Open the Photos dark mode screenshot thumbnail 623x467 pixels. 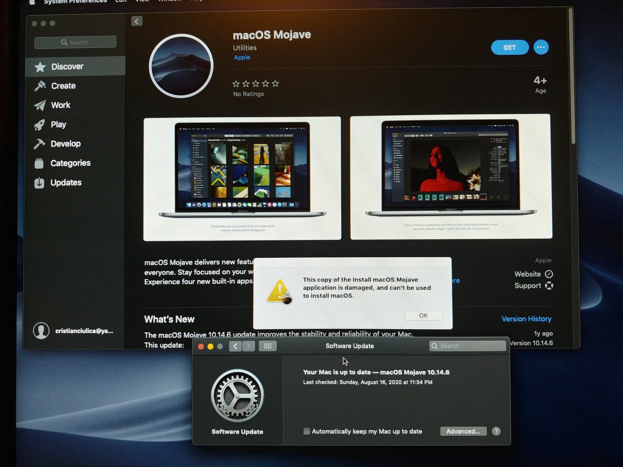(242, 178)
